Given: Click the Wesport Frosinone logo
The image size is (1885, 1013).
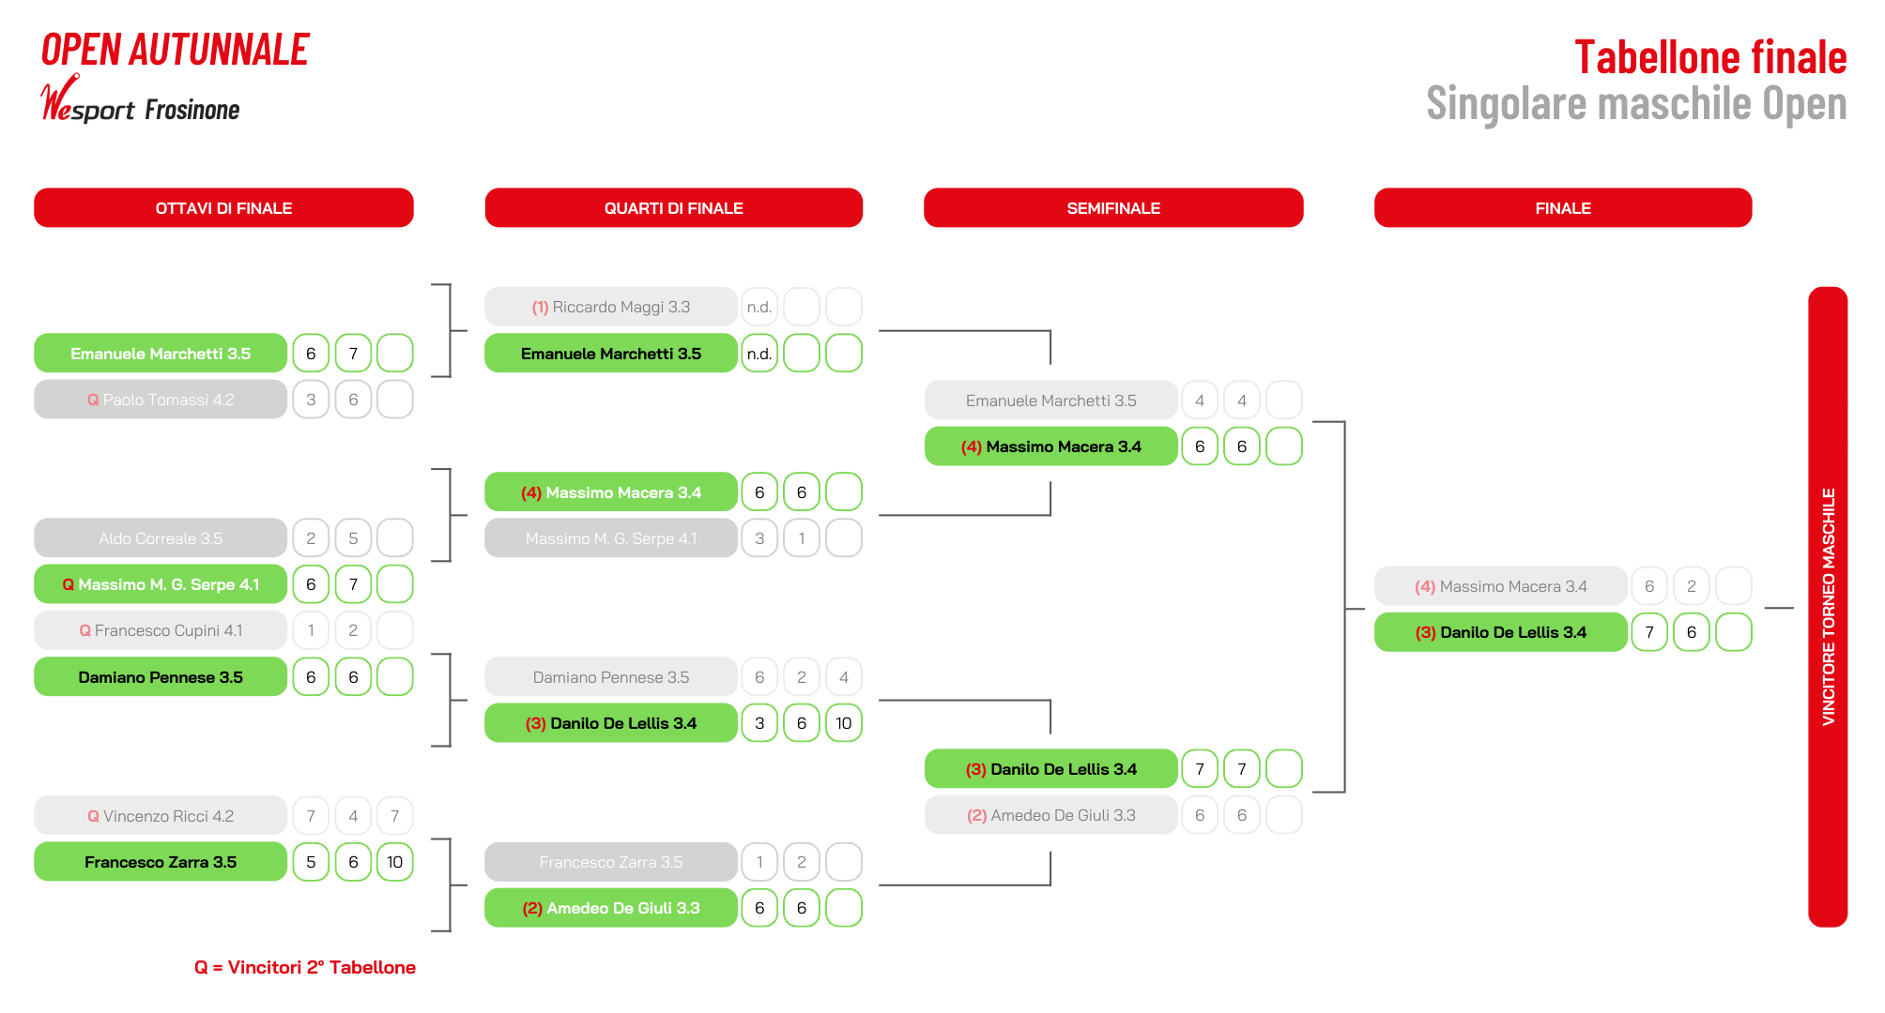Looking at the screenshot, I should (140, 102).
